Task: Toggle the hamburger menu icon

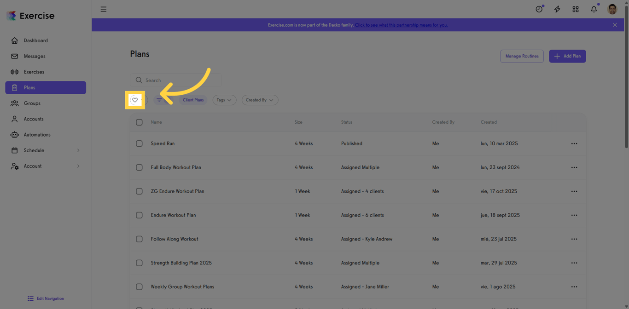Action: point(104,9)
